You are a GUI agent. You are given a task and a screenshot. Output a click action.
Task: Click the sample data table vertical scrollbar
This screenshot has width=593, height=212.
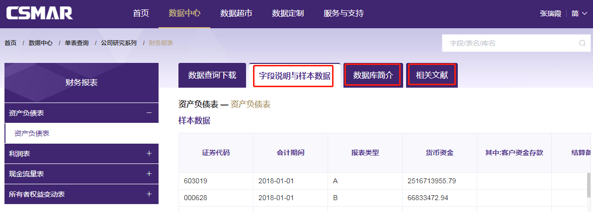(x=589, y=185)
